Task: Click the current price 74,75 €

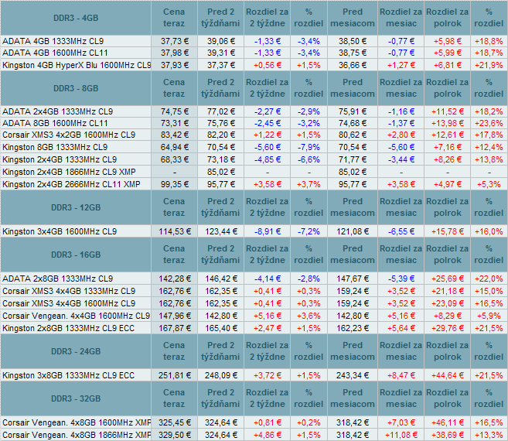Action: tap(175, 111)
